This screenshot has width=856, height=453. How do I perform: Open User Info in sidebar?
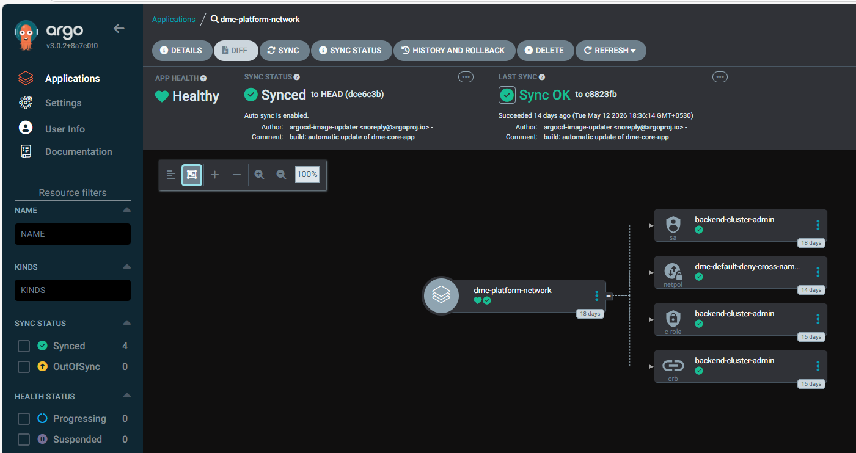click(x=65, y=129)
